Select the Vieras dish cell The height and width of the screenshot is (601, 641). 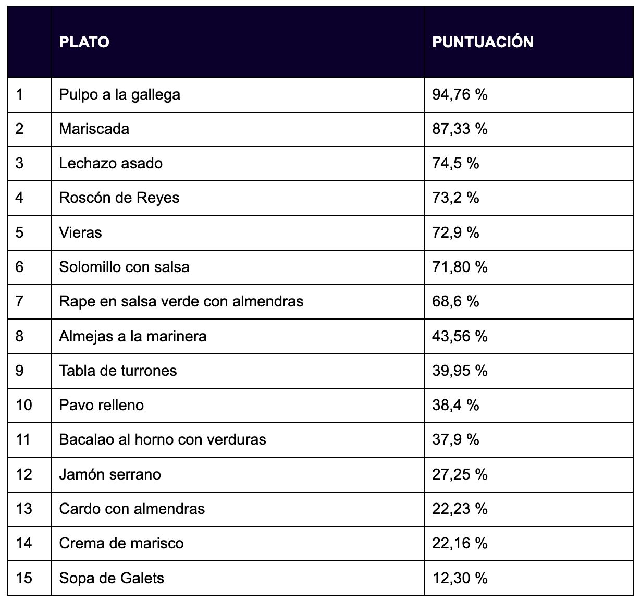click(81, 232)
